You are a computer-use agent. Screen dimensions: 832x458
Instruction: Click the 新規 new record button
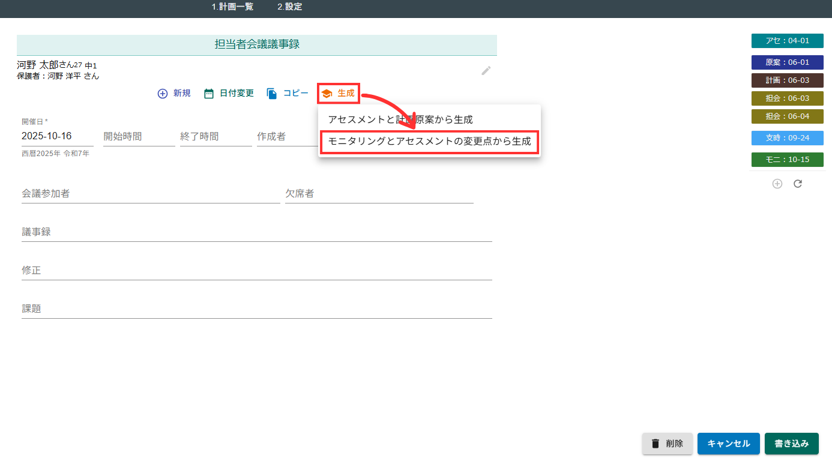tap(174, 94)
